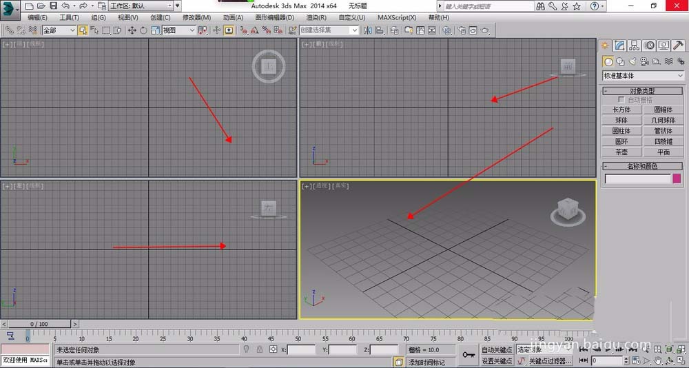Open the 视图 reference coordinate dropdown
The image size is (689, 368).
(x=179, y=30)
